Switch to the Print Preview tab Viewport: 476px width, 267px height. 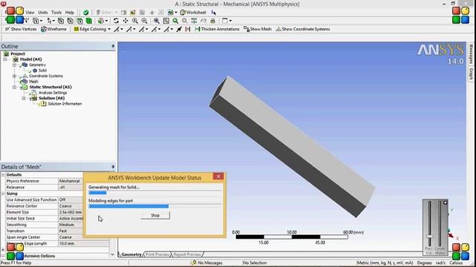coord(157,254)
